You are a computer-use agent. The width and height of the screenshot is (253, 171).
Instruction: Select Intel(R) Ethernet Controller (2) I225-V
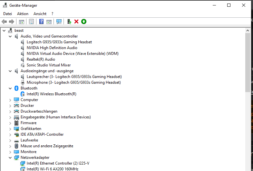pos(58,163)
